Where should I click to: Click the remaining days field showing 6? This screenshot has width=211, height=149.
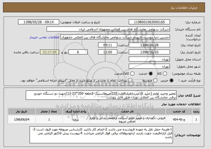coord(78,52)
